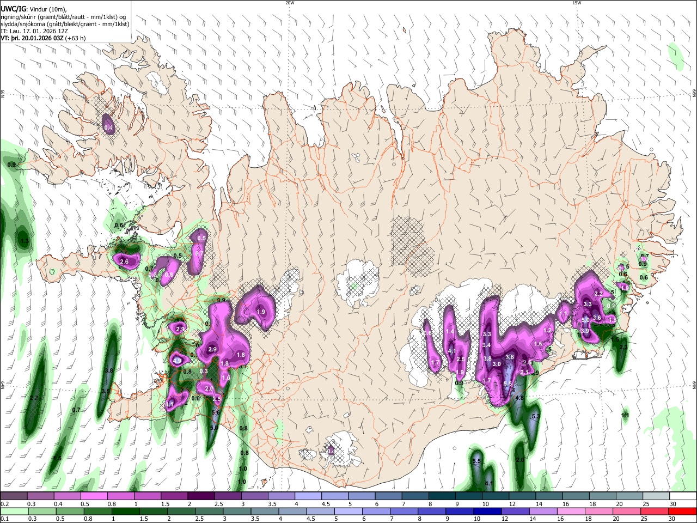Viewport: 697px width, 523px height.
Task: Pick the palest green 0.1–0.3 rain legend swatch
Action: pos(14,511)
